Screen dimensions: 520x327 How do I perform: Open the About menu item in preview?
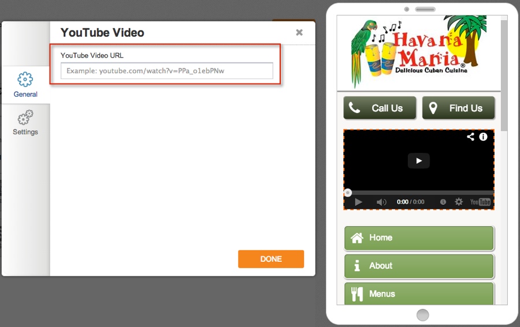(x=419, y=266)
